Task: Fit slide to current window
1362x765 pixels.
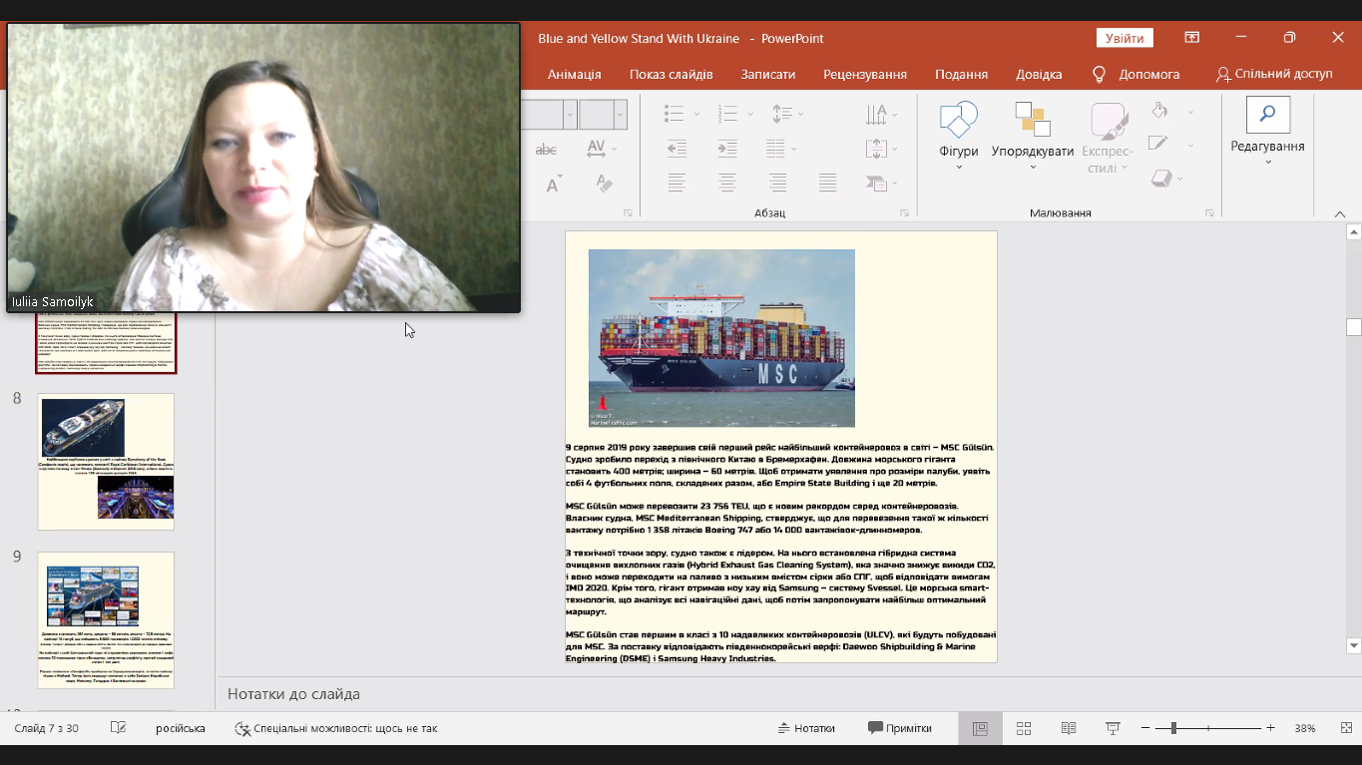Action: (x=1346, y=729)
